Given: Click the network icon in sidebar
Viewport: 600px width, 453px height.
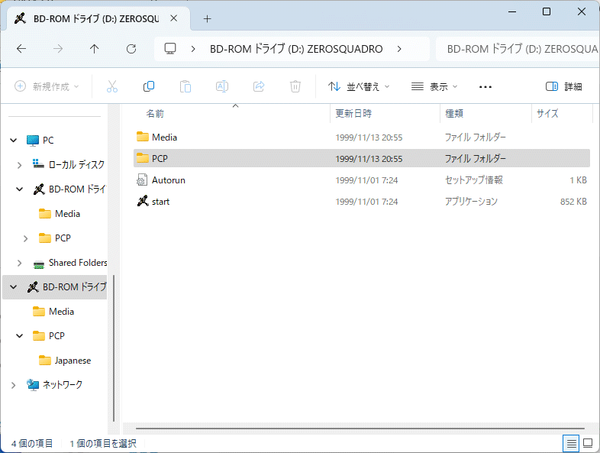Looking at the screenshot, I should [33, 384].
